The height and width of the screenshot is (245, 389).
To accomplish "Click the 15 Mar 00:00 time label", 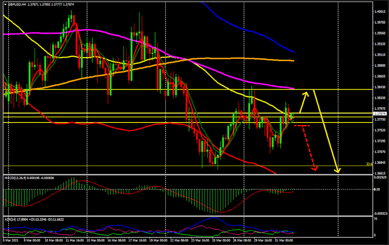I will click(x=96, y=241).
